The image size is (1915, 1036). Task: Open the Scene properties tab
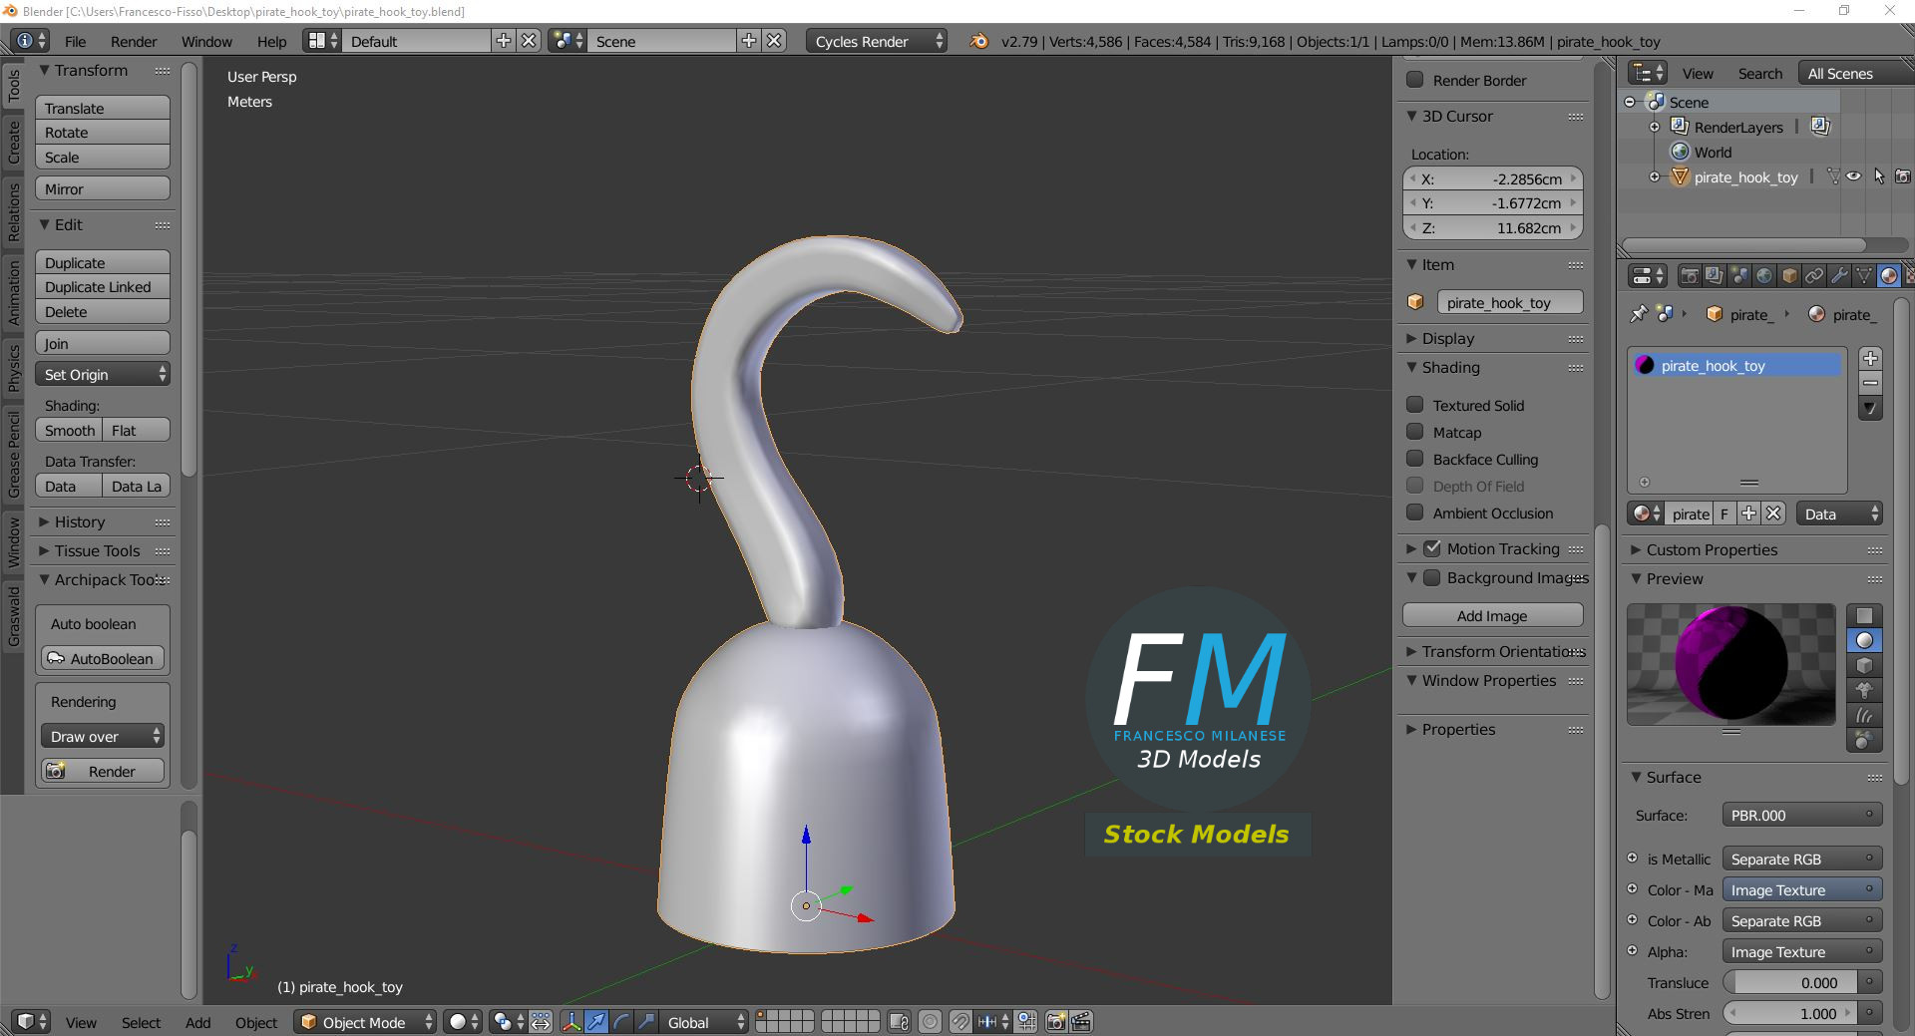pos(1739,276)
